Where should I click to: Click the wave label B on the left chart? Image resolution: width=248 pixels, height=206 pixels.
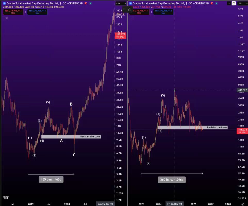tap(71, 104)
